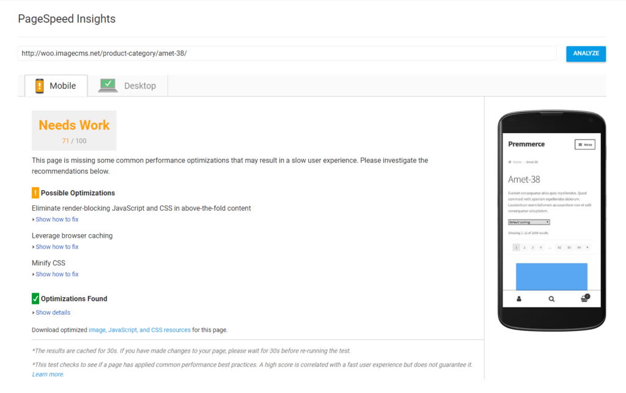Screen dimensions: 626x393
Task: Click the green Optimizations Found checkmark icon
Action: tap(35, 298)
